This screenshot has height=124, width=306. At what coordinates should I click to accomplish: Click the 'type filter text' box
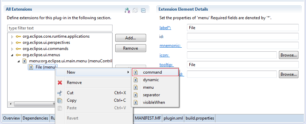point(60,28)
